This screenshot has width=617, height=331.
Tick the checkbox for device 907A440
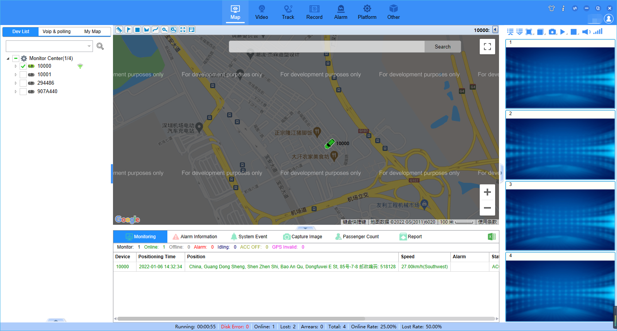pyautogui.click(x=23, y=92)
